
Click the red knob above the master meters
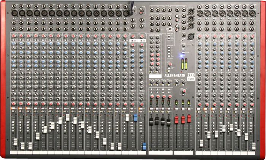tap(184, 91)
